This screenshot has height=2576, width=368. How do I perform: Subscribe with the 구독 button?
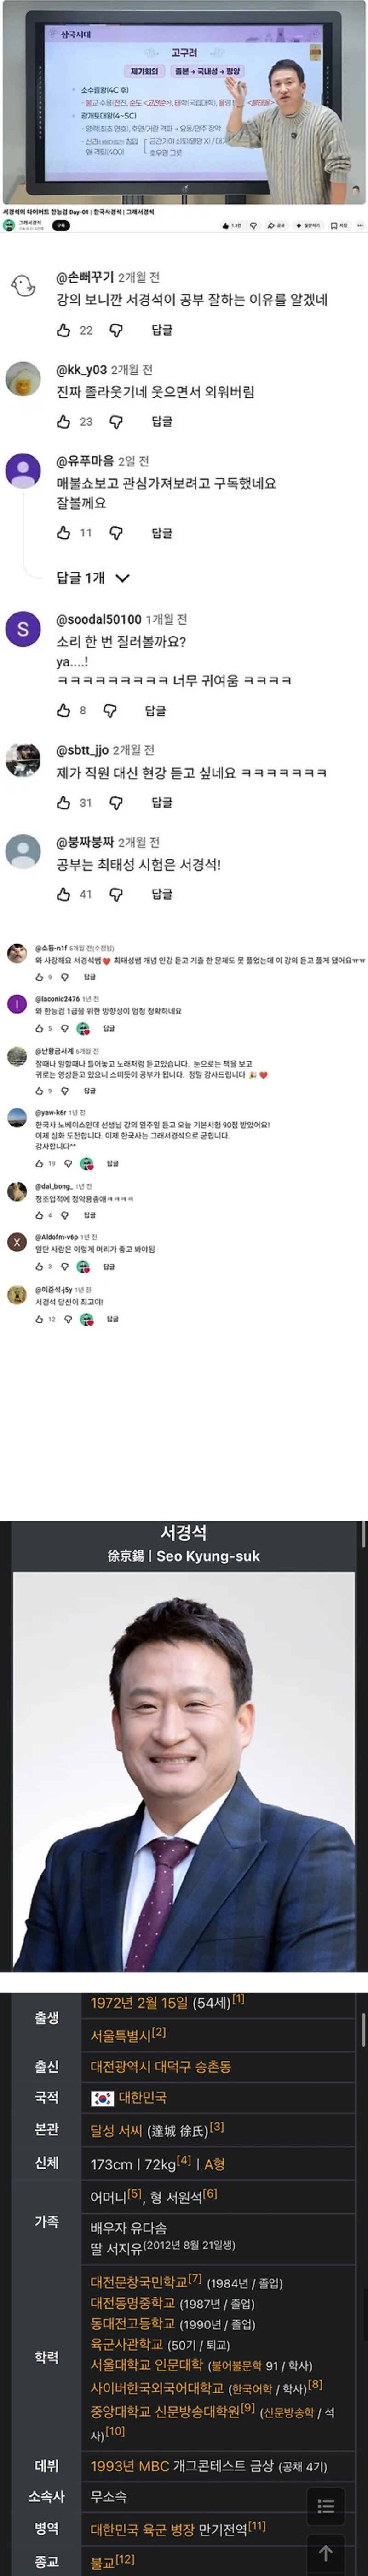pyautogui.click(x=61, y=225)
